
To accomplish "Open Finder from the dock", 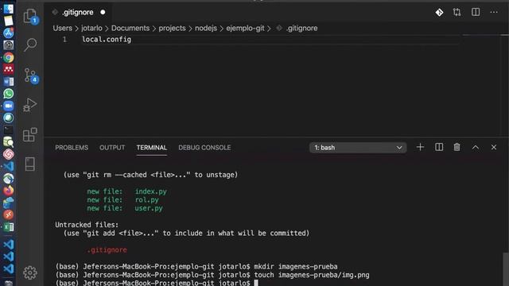I will [9, 9].
